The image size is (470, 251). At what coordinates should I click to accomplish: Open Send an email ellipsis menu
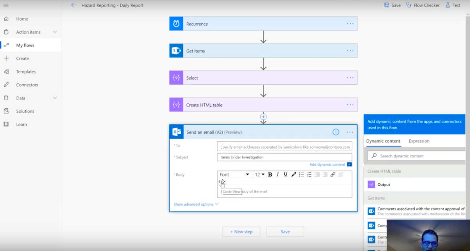[350, 132]
